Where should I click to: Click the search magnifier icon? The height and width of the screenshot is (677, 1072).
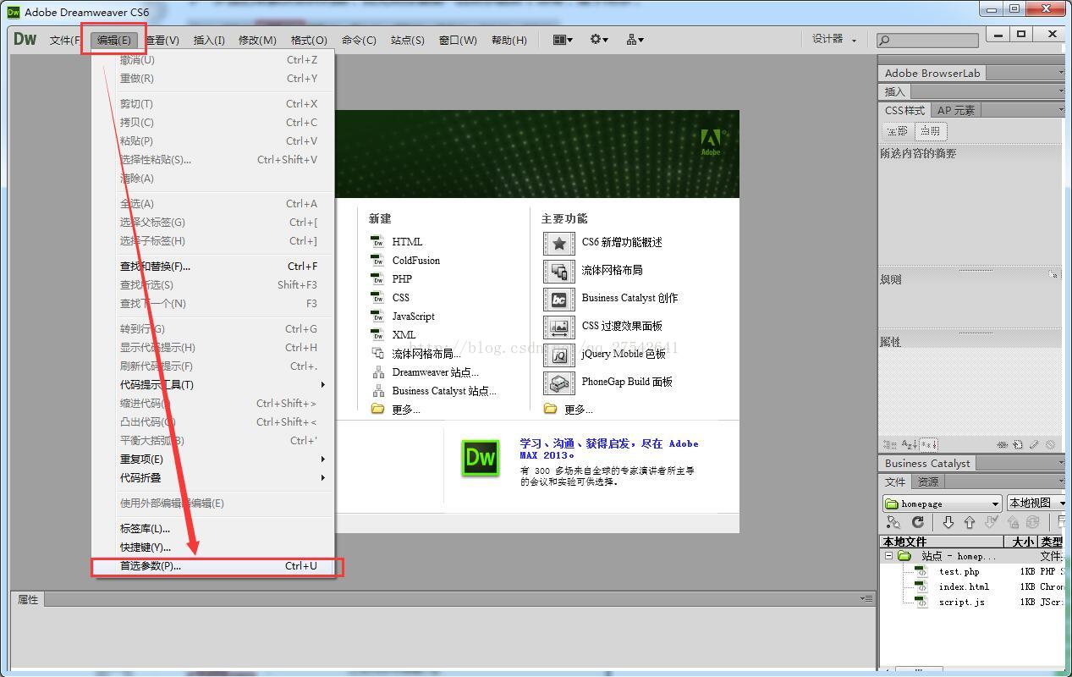click(x=884, y=40)
